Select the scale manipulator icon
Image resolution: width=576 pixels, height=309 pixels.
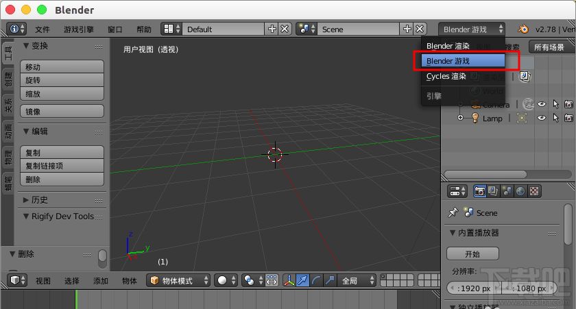(330, 281)
